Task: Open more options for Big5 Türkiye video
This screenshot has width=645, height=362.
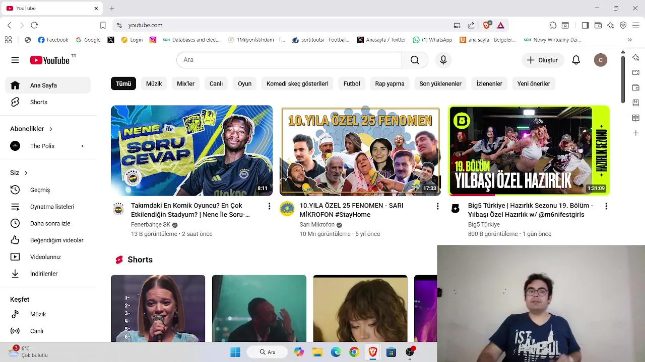Action: pyautogui.click(x=606, y=206)
